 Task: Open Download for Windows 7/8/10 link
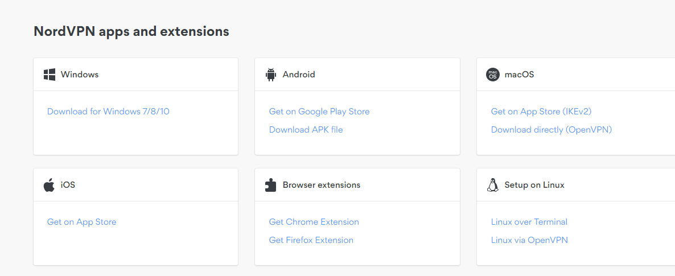[109, 112]
